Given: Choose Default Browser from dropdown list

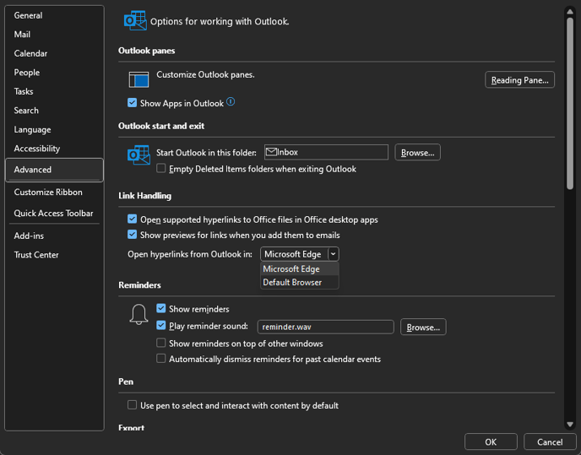Looking at the screenshot, I should [300, 282].
